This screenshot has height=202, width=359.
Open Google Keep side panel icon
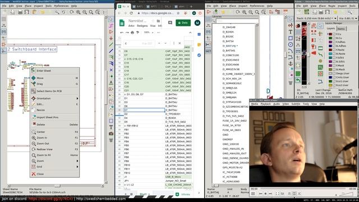199,45
